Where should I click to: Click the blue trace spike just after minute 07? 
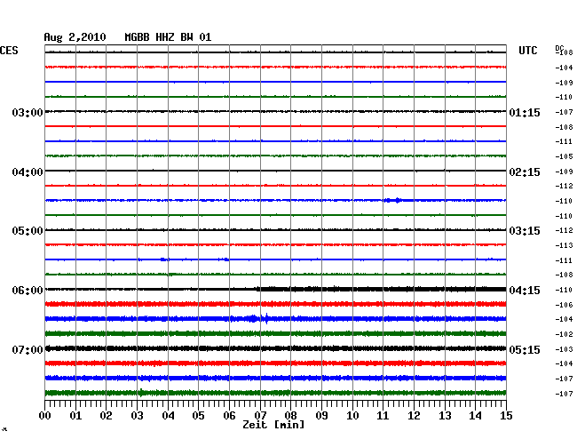[x=266, y=318]
